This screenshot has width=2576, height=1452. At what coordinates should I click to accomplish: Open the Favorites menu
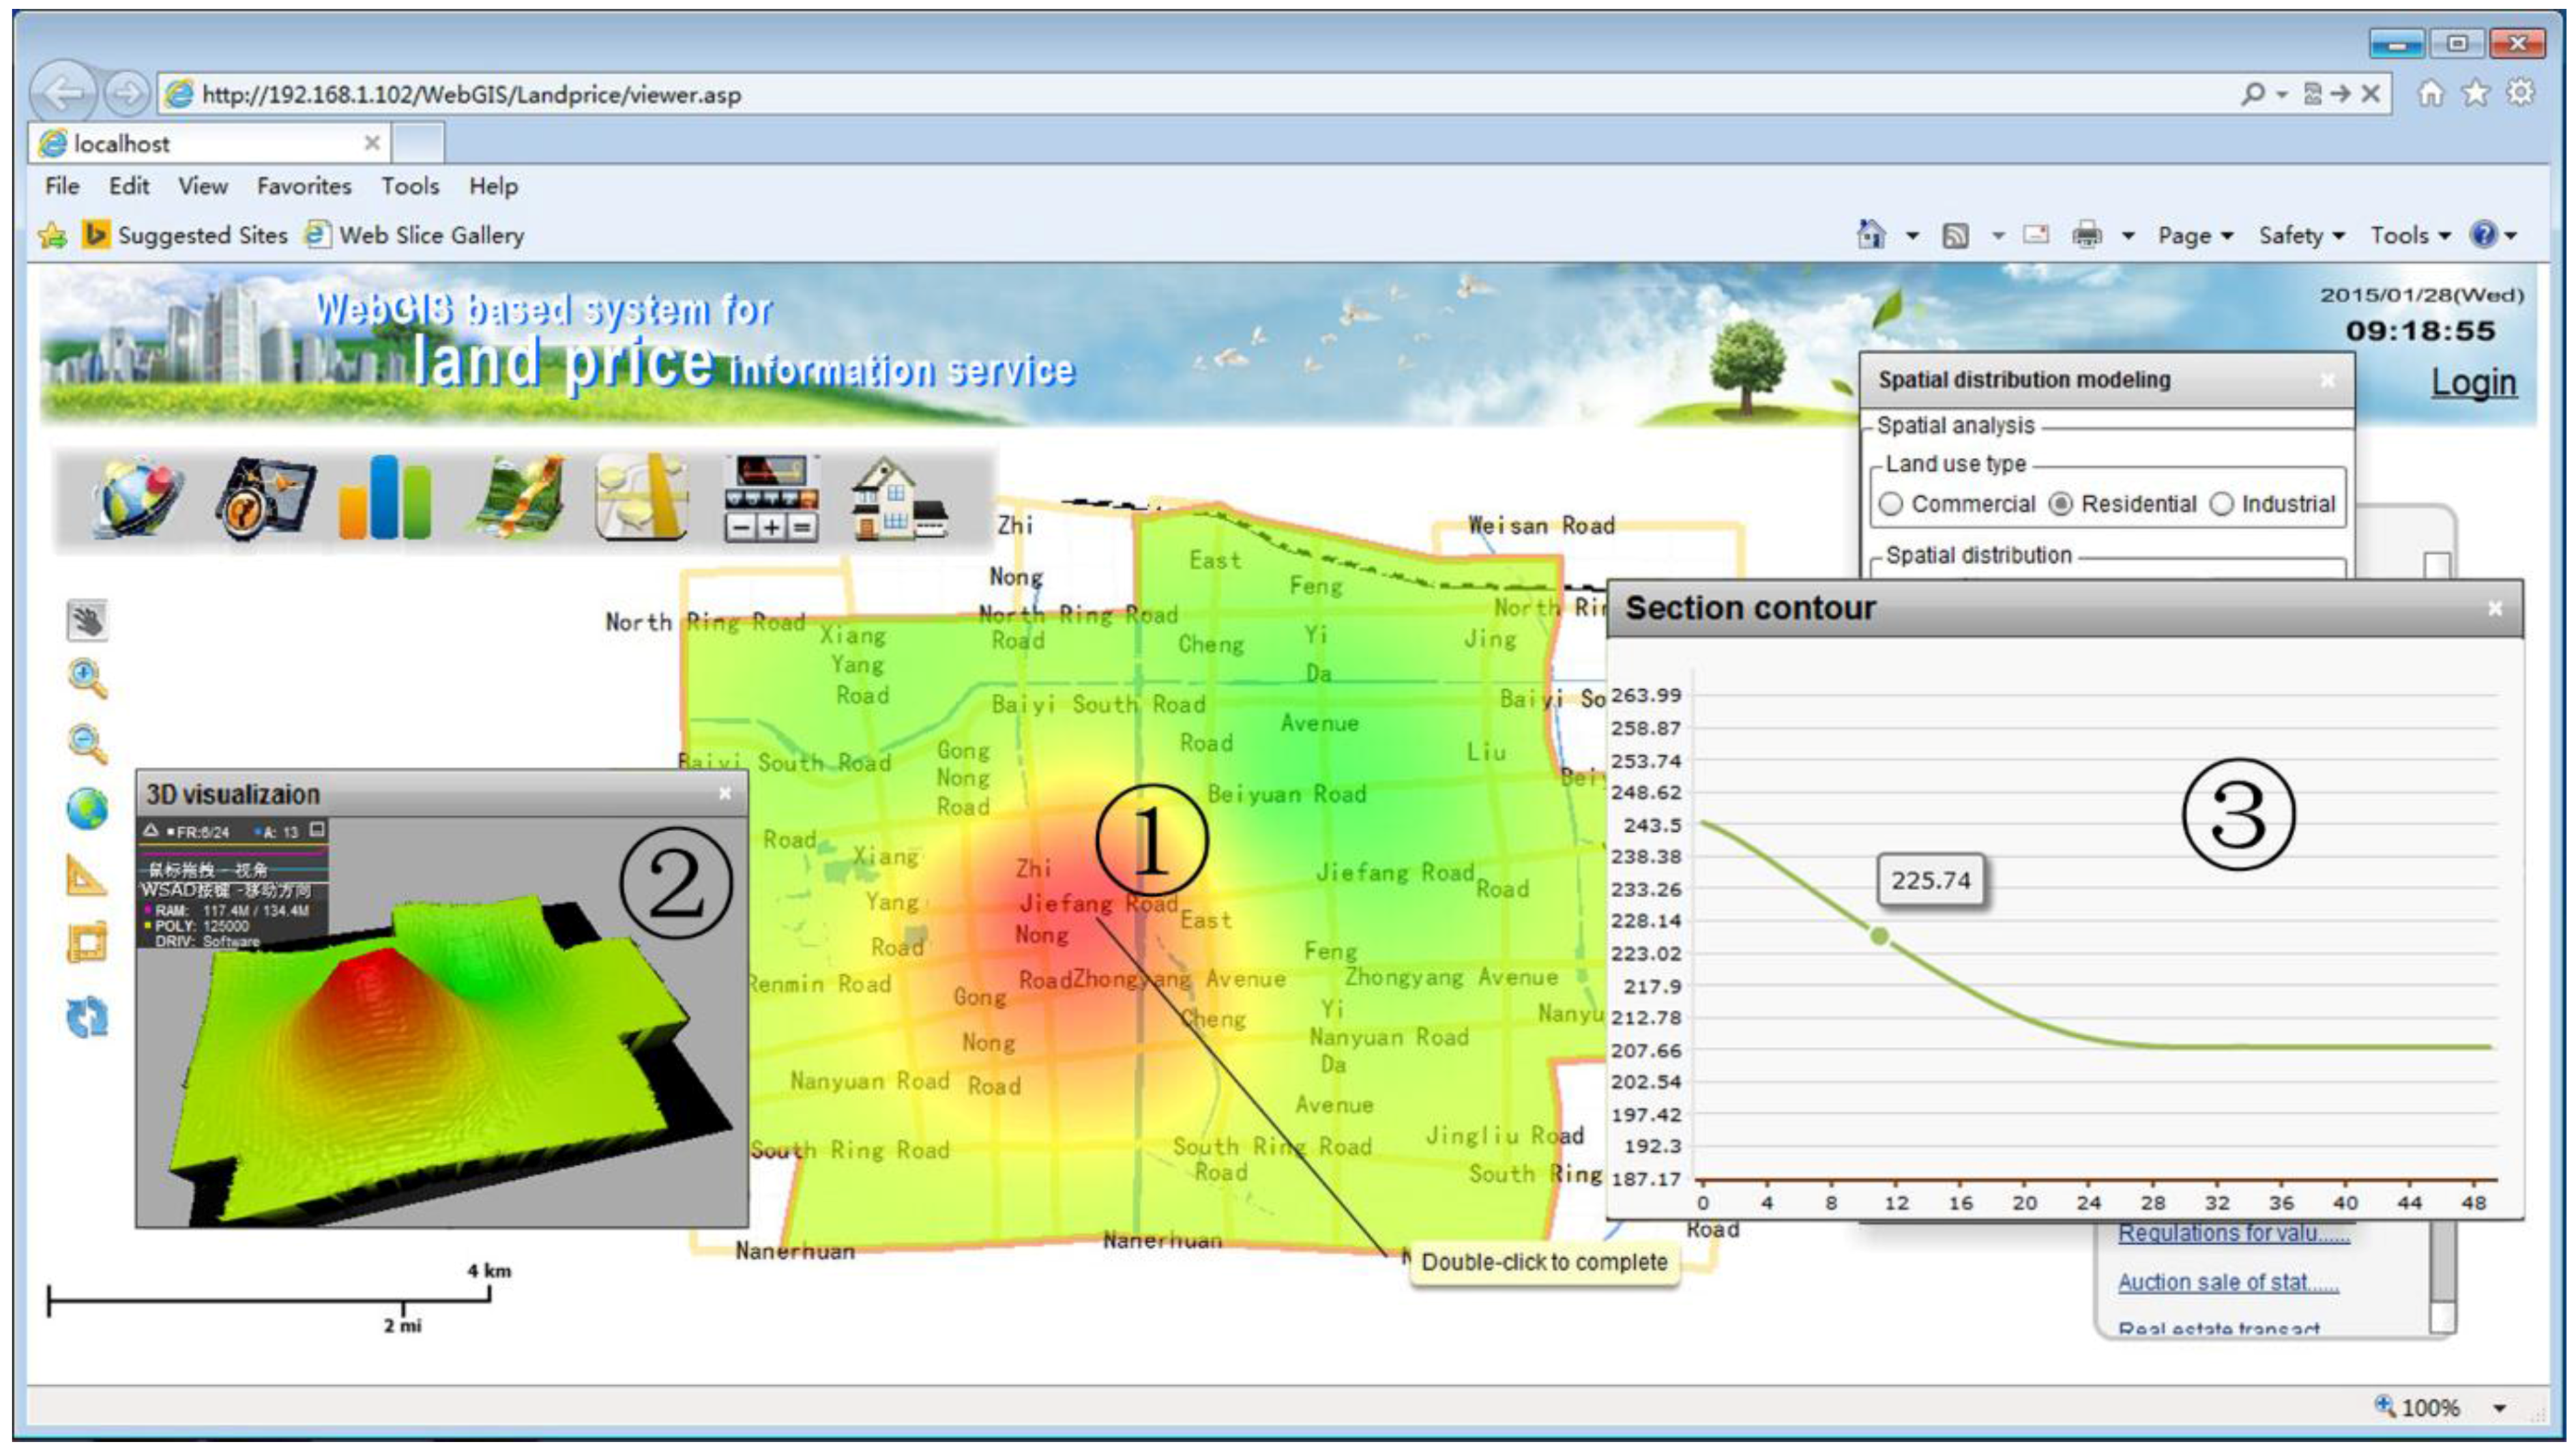click(x=304, y=186)
